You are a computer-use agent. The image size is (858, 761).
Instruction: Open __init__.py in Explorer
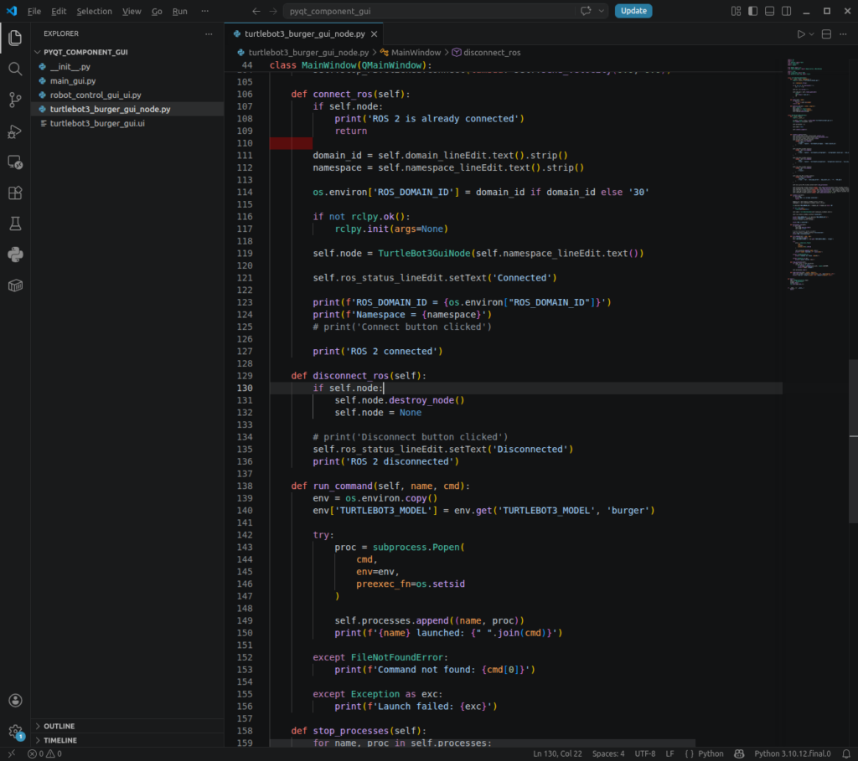[127, 67]
